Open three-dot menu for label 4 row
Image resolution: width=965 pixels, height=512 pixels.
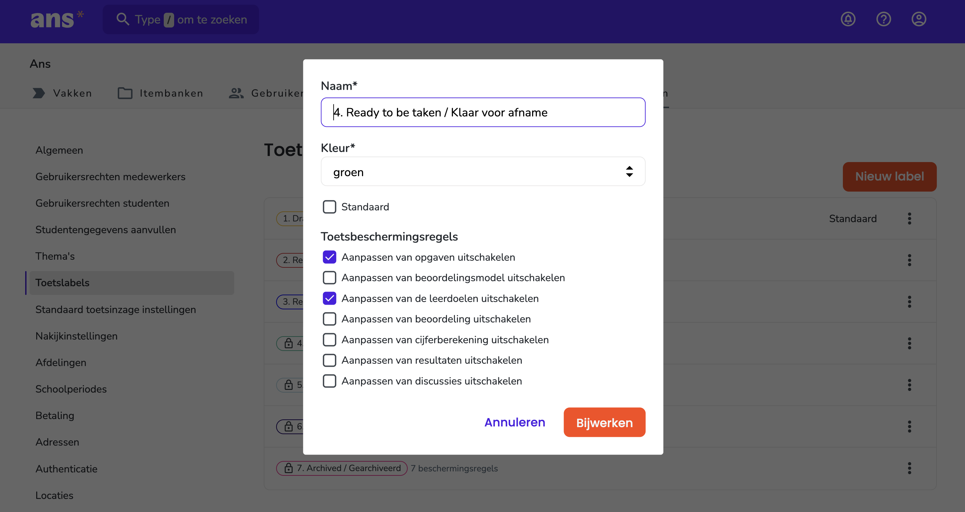click(x=909, y=343)
